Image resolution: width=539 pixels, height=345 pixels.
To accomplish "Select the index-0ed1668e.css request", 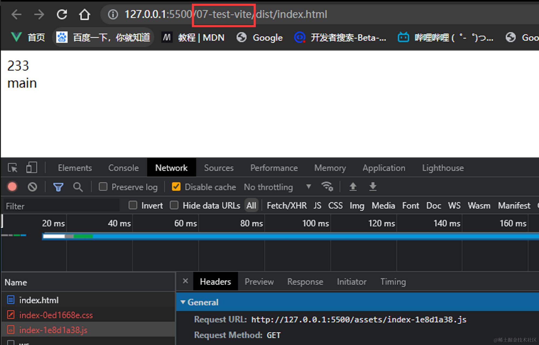I will [x=56, y=315].
